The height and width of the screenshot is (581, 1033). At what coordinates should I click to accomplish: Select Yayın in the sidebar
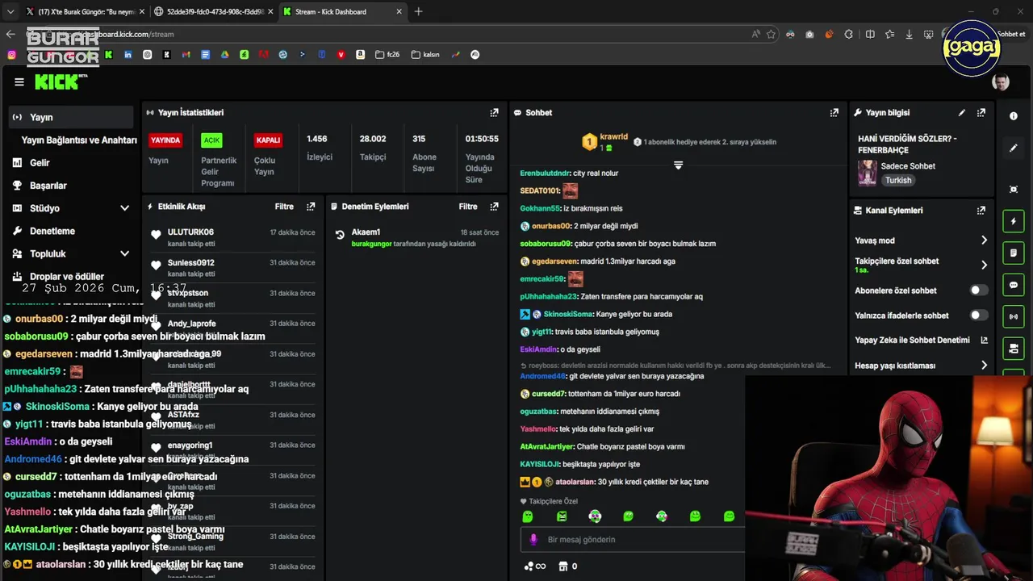(72, 117)
